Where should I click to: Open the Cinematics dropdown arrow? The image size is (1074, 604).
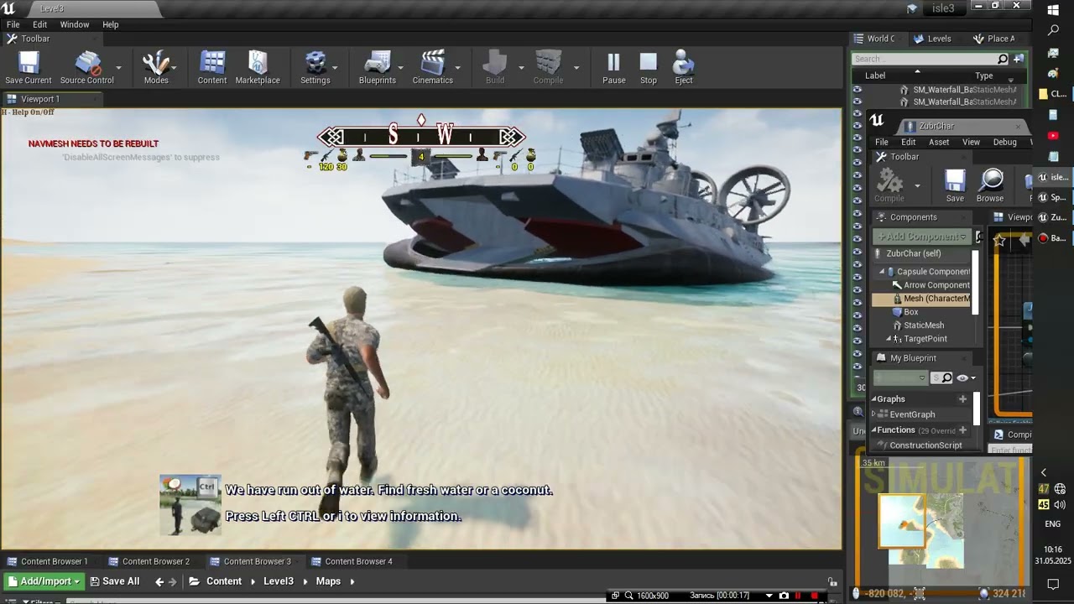pos(457,67)
